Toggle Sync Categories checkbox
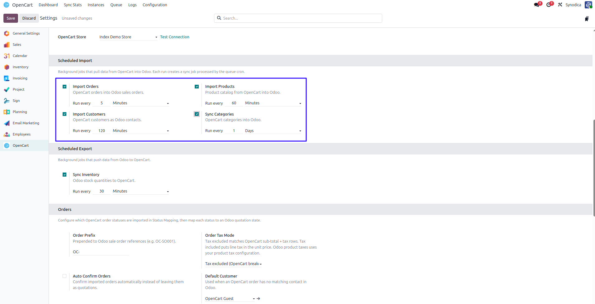The image size is (595, 304). click(x=197, y=114)
